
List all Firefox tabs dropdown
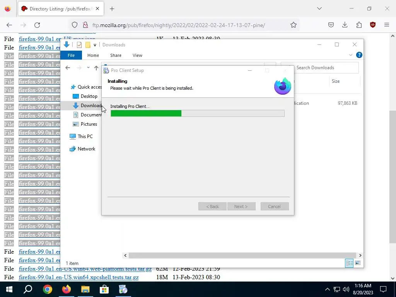pos(319,9)
